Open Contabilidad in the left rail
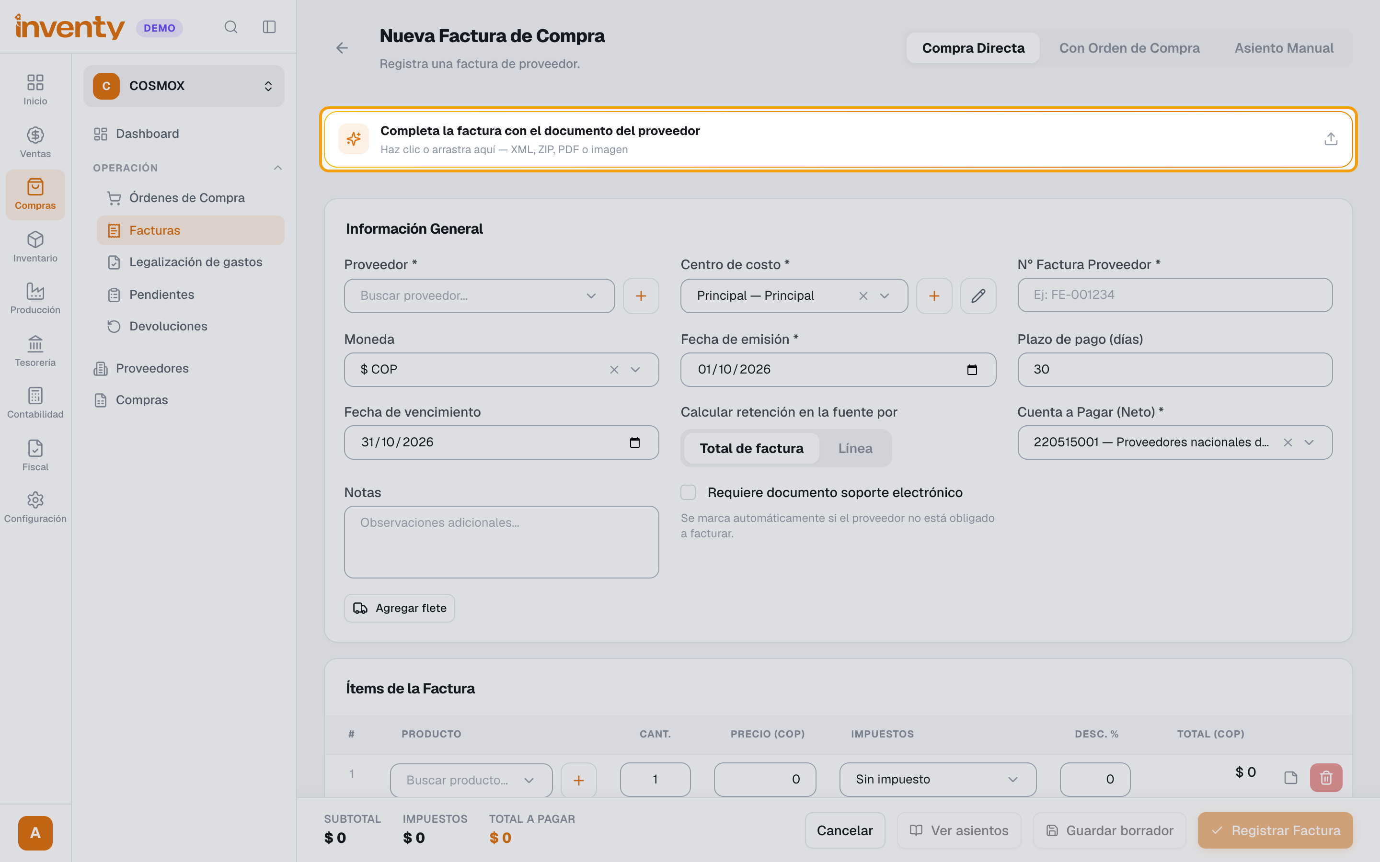 tap(35, 402)
